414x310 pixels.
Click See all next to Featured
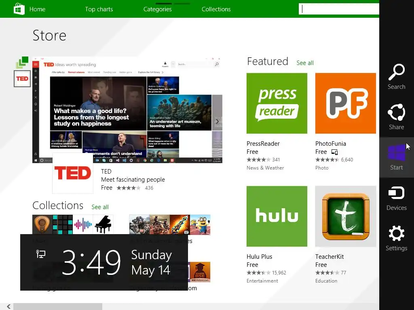305,63
